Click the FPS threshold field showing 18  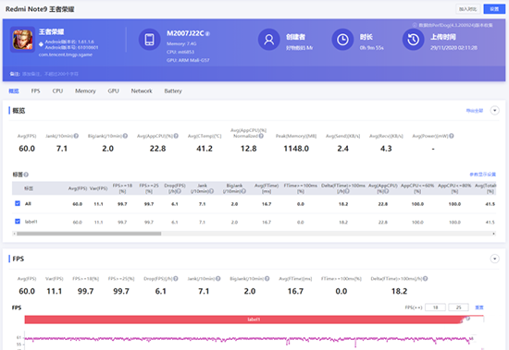click(435, 308)
